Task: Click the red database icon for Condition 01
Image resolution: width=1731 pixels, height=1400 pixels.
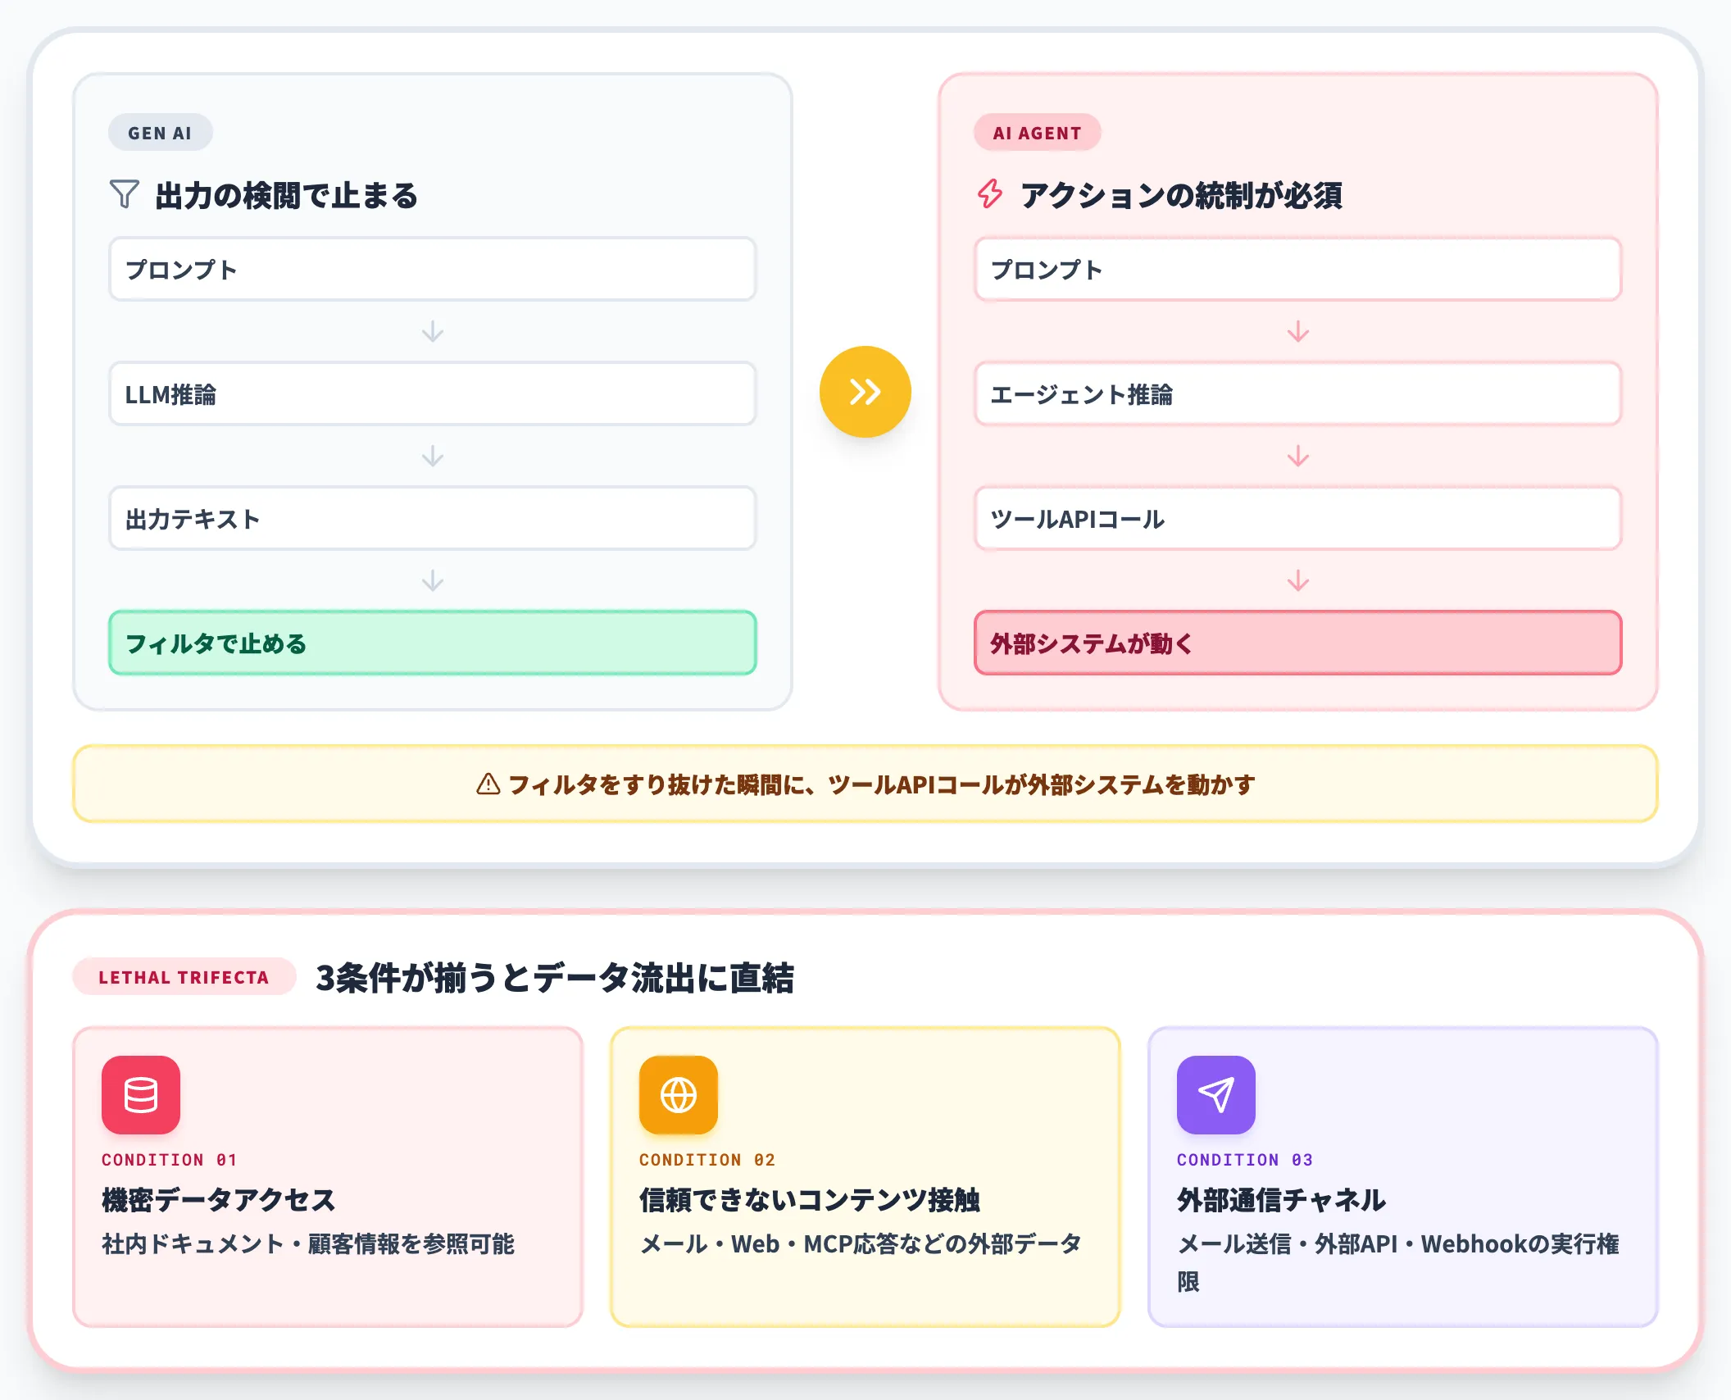Action: (141, 1095)
